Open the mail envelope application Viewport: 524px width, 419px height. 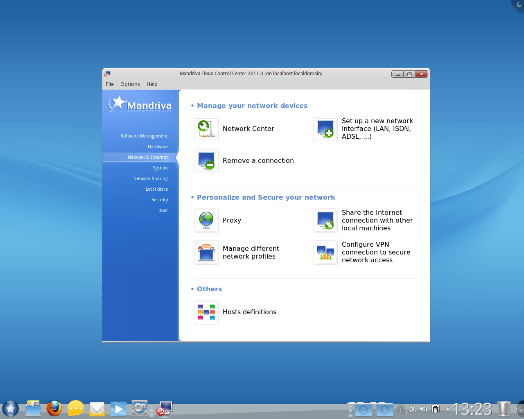point(97,408)
